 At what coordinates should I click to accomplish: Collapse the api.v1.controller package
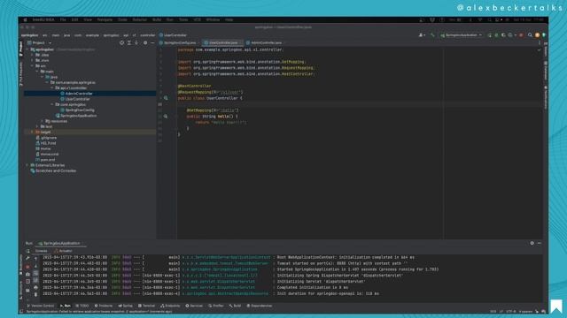point(52,88)
